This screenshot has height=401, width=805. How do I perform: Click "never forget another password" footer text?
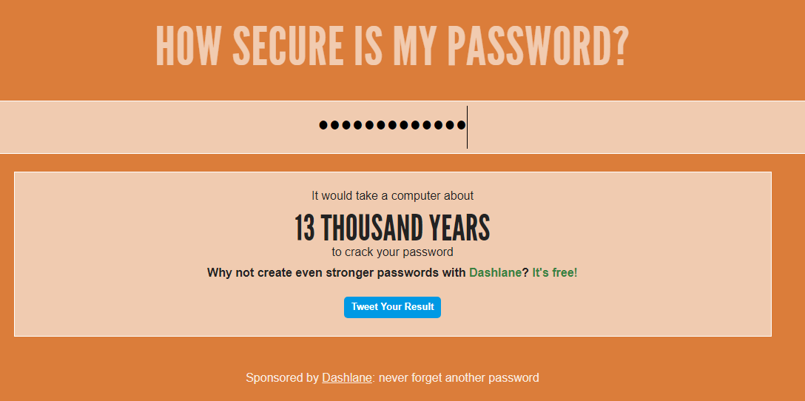(x=459, y=377)
